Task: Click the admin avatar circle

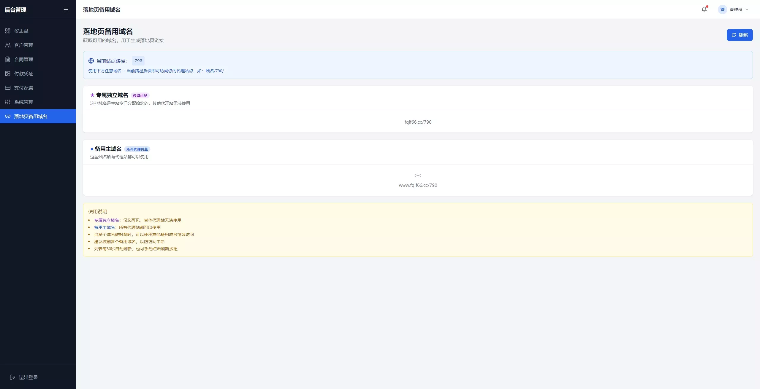Action: [x=722, y=9]
